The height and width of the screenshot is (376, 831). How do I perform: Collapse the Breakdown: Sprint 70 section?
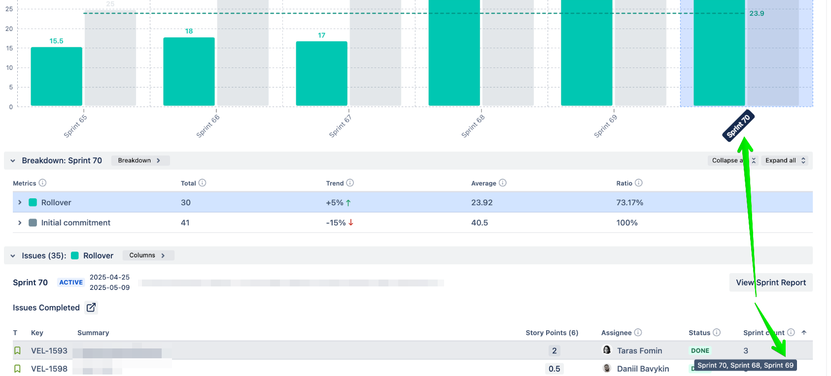(x=13, y=160)
